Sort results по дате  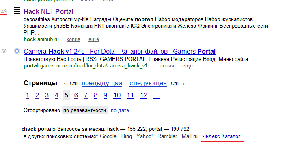pyautogui.click(x=120, y=110)
